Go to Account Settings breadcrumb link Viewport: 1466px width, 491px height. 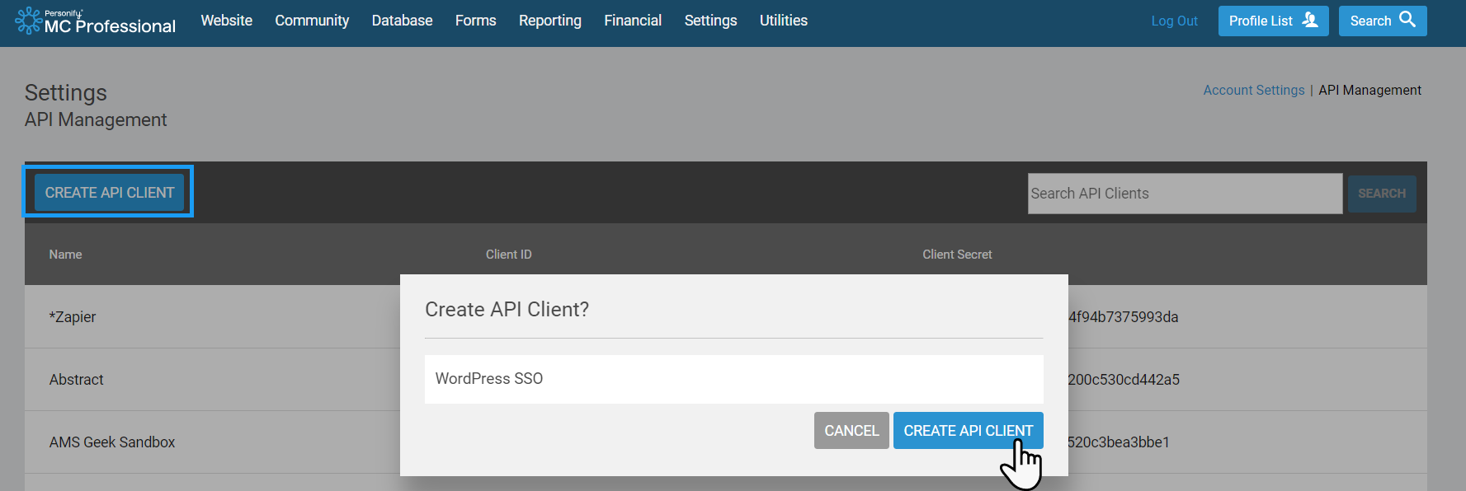[x=1253, y=91]
